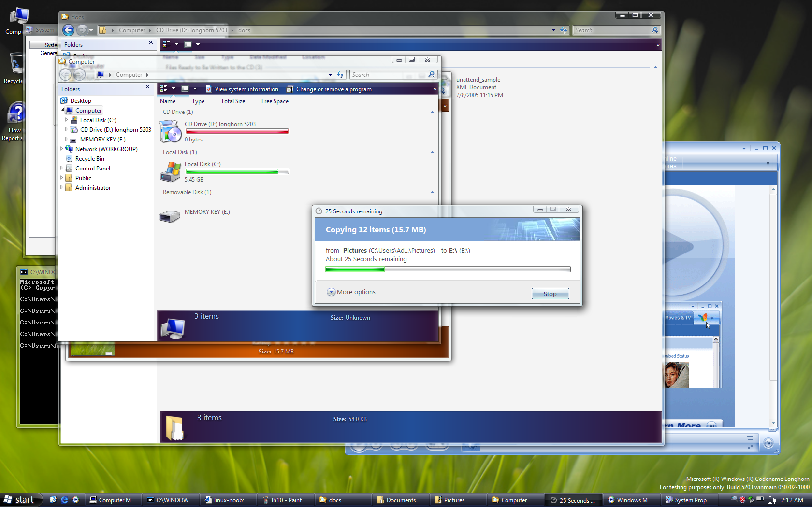Refresh the Computer window address bar
Viewport: 812px width, 507px height.
pos(340,75)
